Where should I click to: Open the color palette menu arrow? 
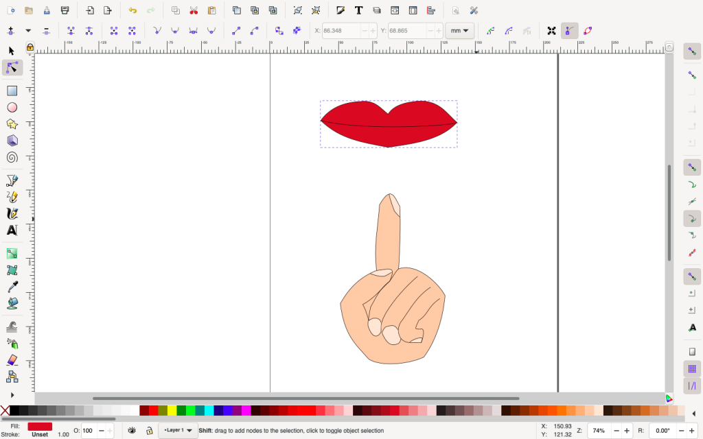point(694,413)
